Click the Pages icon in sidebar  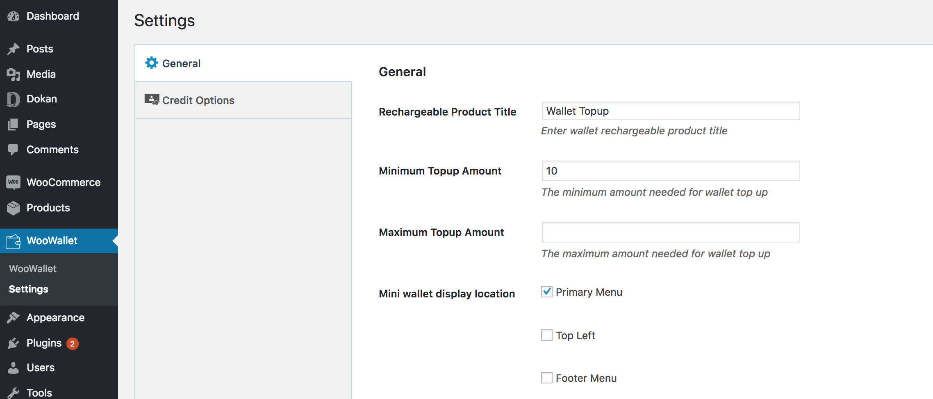pyautogui.click(x=13, y=124)
